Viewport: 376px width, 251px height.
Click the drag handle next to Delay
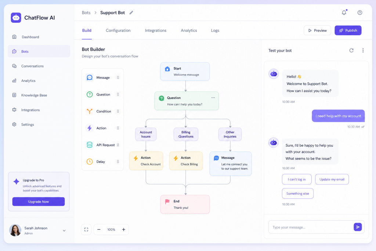tap(118, 161)
